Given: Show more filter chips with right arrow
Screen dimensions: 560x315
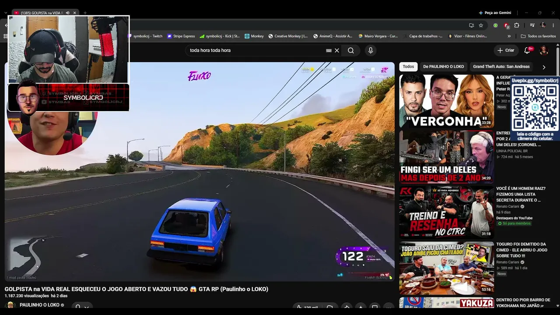Looking at the screenshot, I should click(x=544, y=67).
